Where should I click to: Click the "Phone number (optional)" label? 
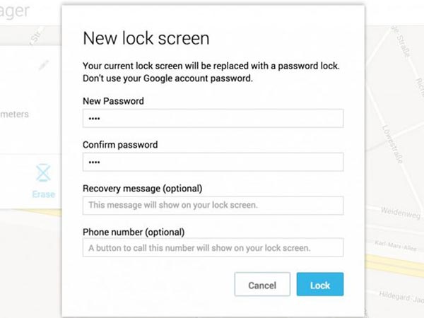(134, 232)
